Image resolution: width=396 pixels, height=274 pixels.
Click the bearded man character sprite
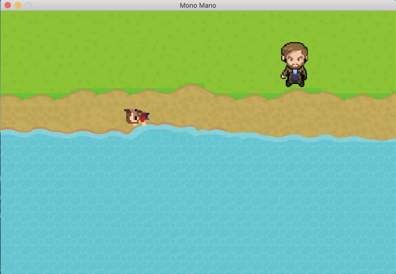coord(294,65)
